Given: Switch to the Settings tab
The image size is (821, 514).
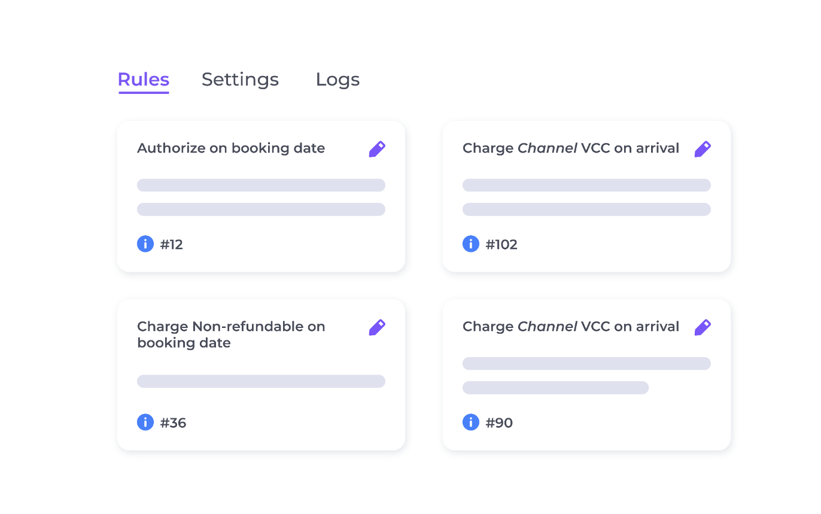Looking at the screenshot, I should [240, 80].
